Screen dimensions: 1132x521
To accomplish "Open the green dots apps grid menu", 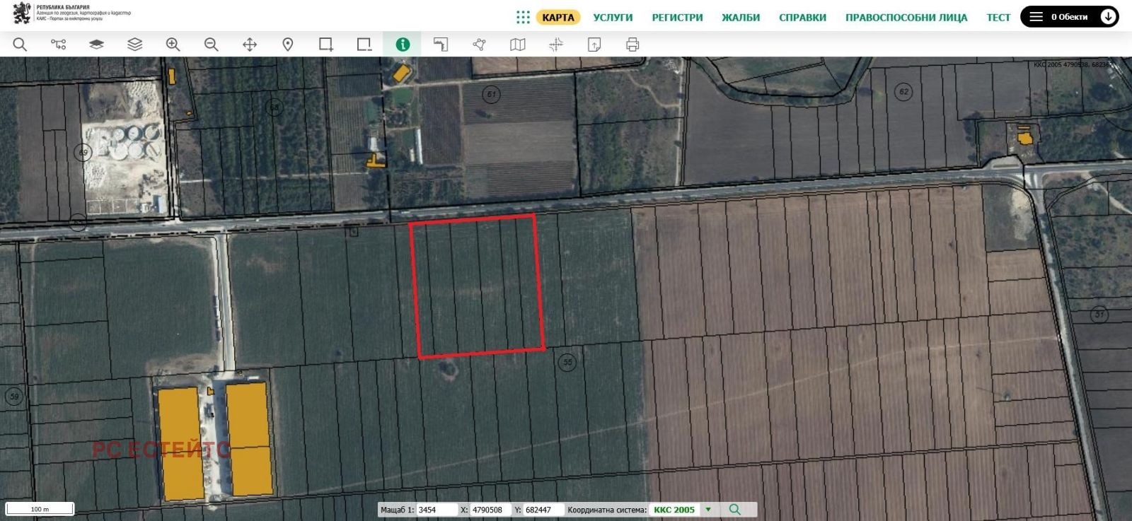I will click(x=523, y=18).
